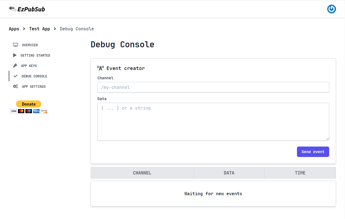Viewport: 345px width, 219px height.
Task: Navigate to Test App breadcrumb
Action: [x=39, y=29]
